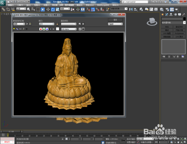Lock viewport to render with padlock icon
The height and width of the screenshot is (144, 187).
(x=57, y=24)
